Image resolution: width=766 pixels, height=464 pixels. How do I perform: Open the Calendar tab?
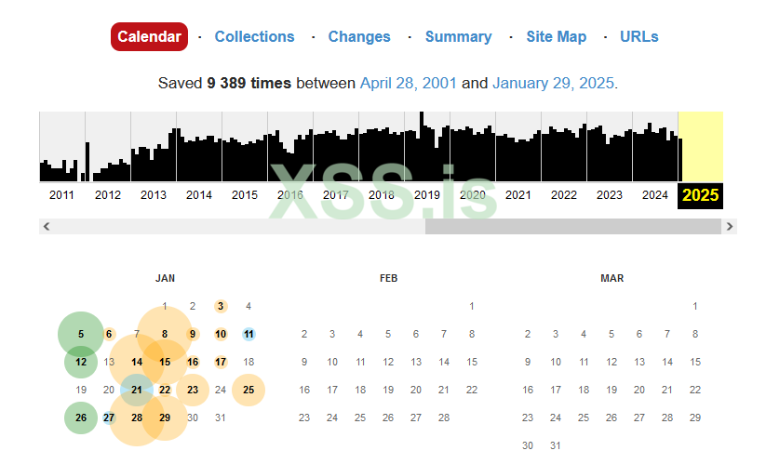(149, 37)
